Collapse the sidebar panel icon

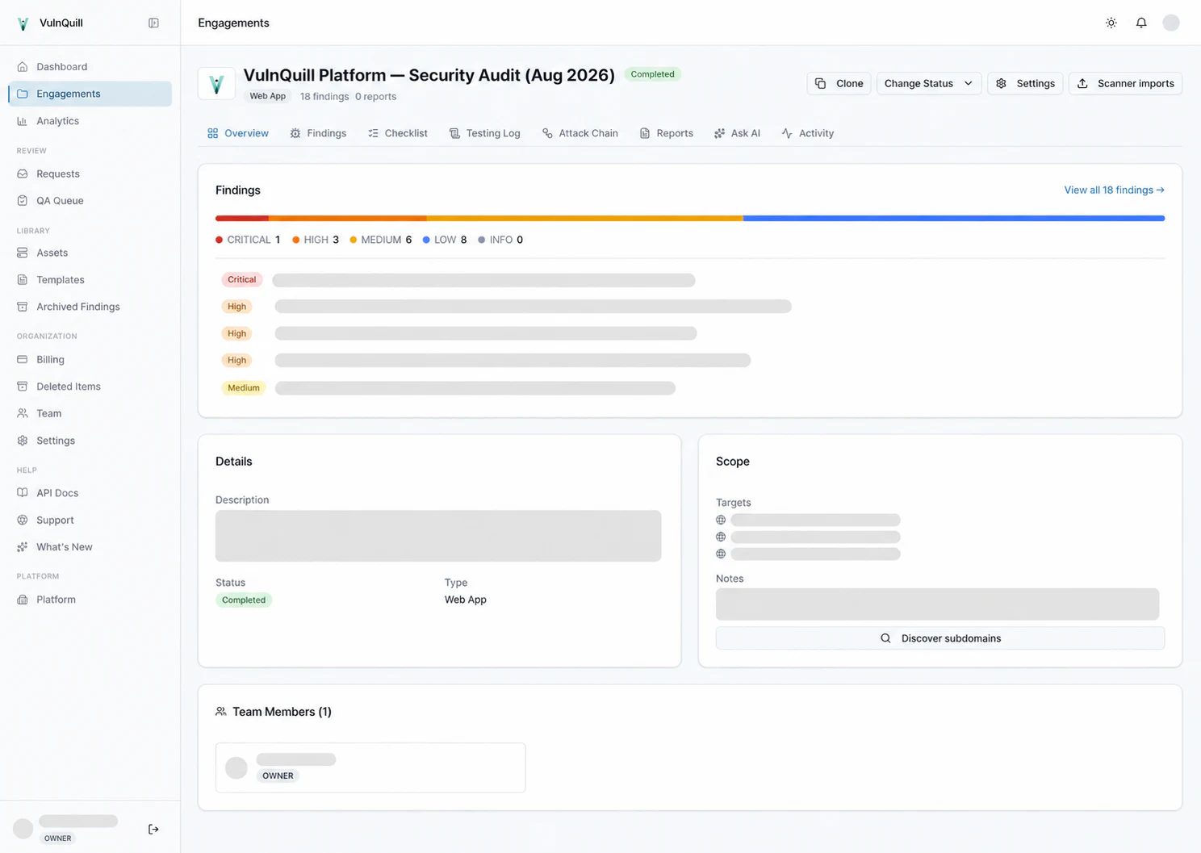(153, 23)
